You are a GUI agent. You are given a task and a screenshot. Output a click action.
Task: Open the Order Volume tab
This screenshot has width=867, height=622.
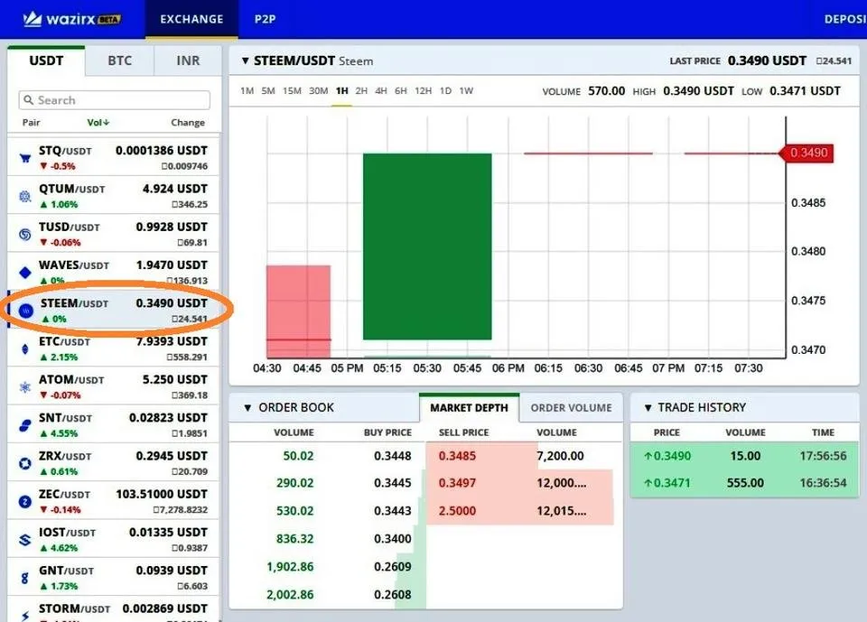pos(571,408)
